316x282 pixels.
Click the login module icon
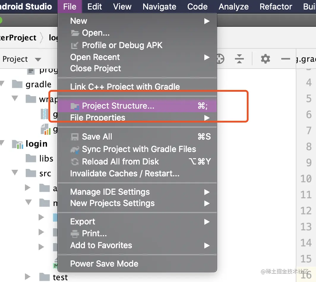(x=18, y=144)
